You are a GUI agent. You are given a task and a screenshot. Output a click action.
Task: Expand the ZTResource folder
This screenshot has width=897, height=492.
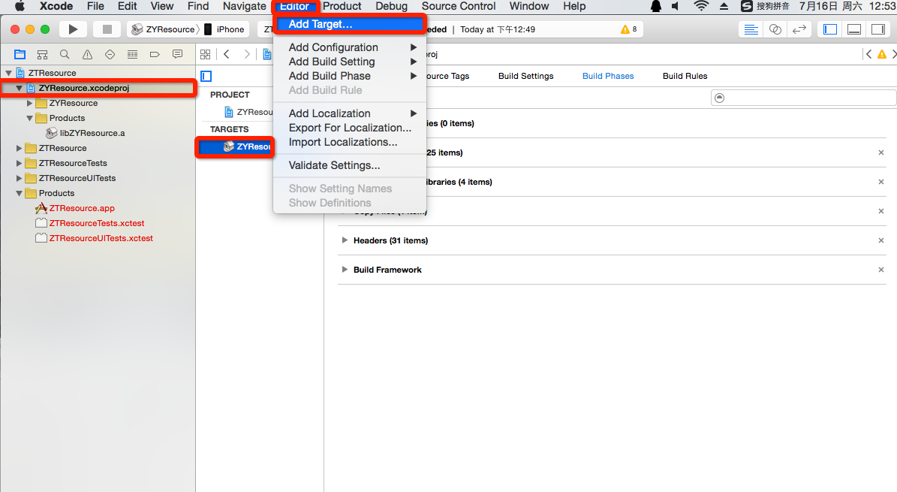coord(19,148)
